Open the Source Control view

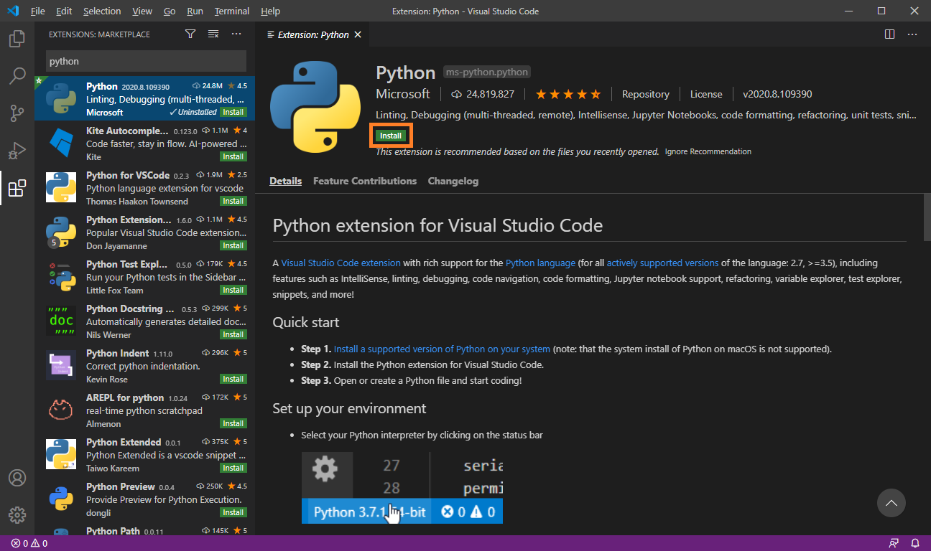click(x=17, y=113)
